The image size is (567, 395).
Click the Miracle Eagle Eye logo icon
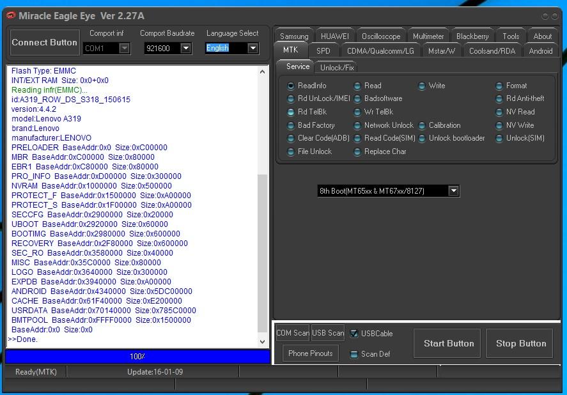12,16
